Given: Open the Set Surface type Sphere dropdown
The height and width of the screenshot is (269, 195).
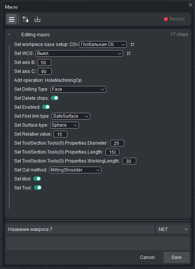Looking at the screenshot, I should [x=64, y=125].
